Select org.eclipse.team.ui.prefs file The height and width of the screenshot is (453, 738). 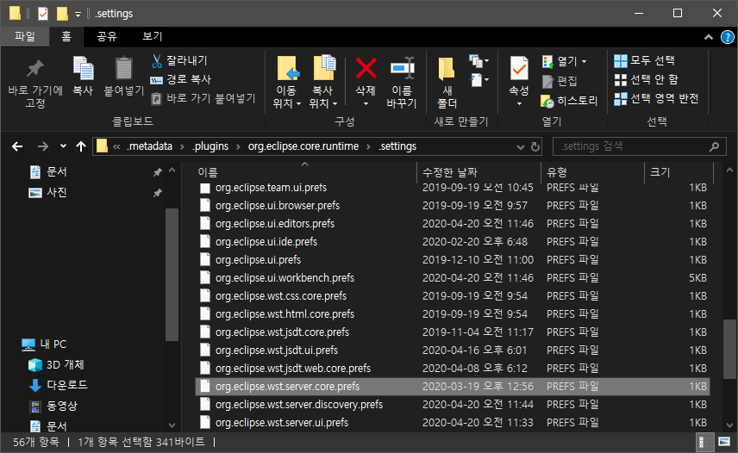[x=453, y=188]
